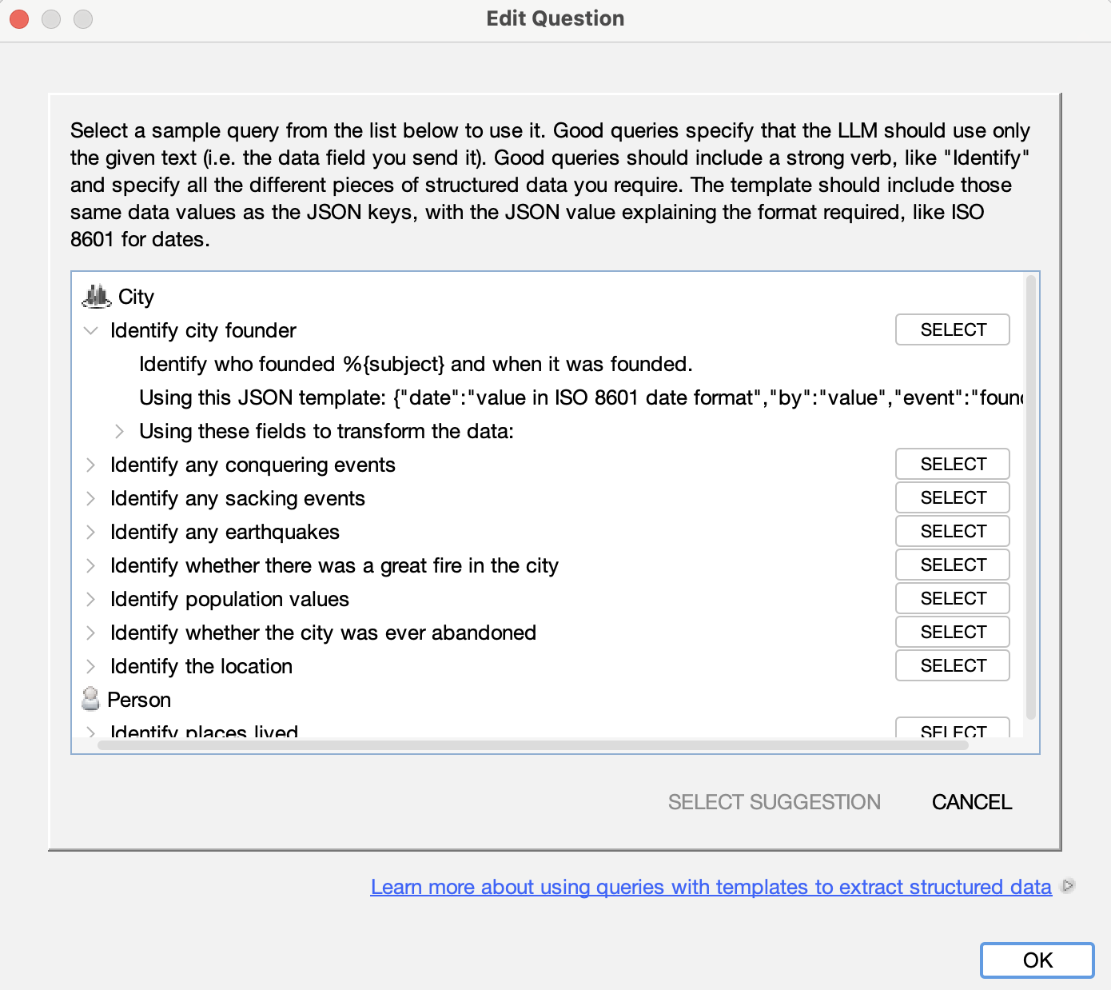Expand the Identify places lived entry
The width and height of the screenshot is (1111, 990).
90,732
